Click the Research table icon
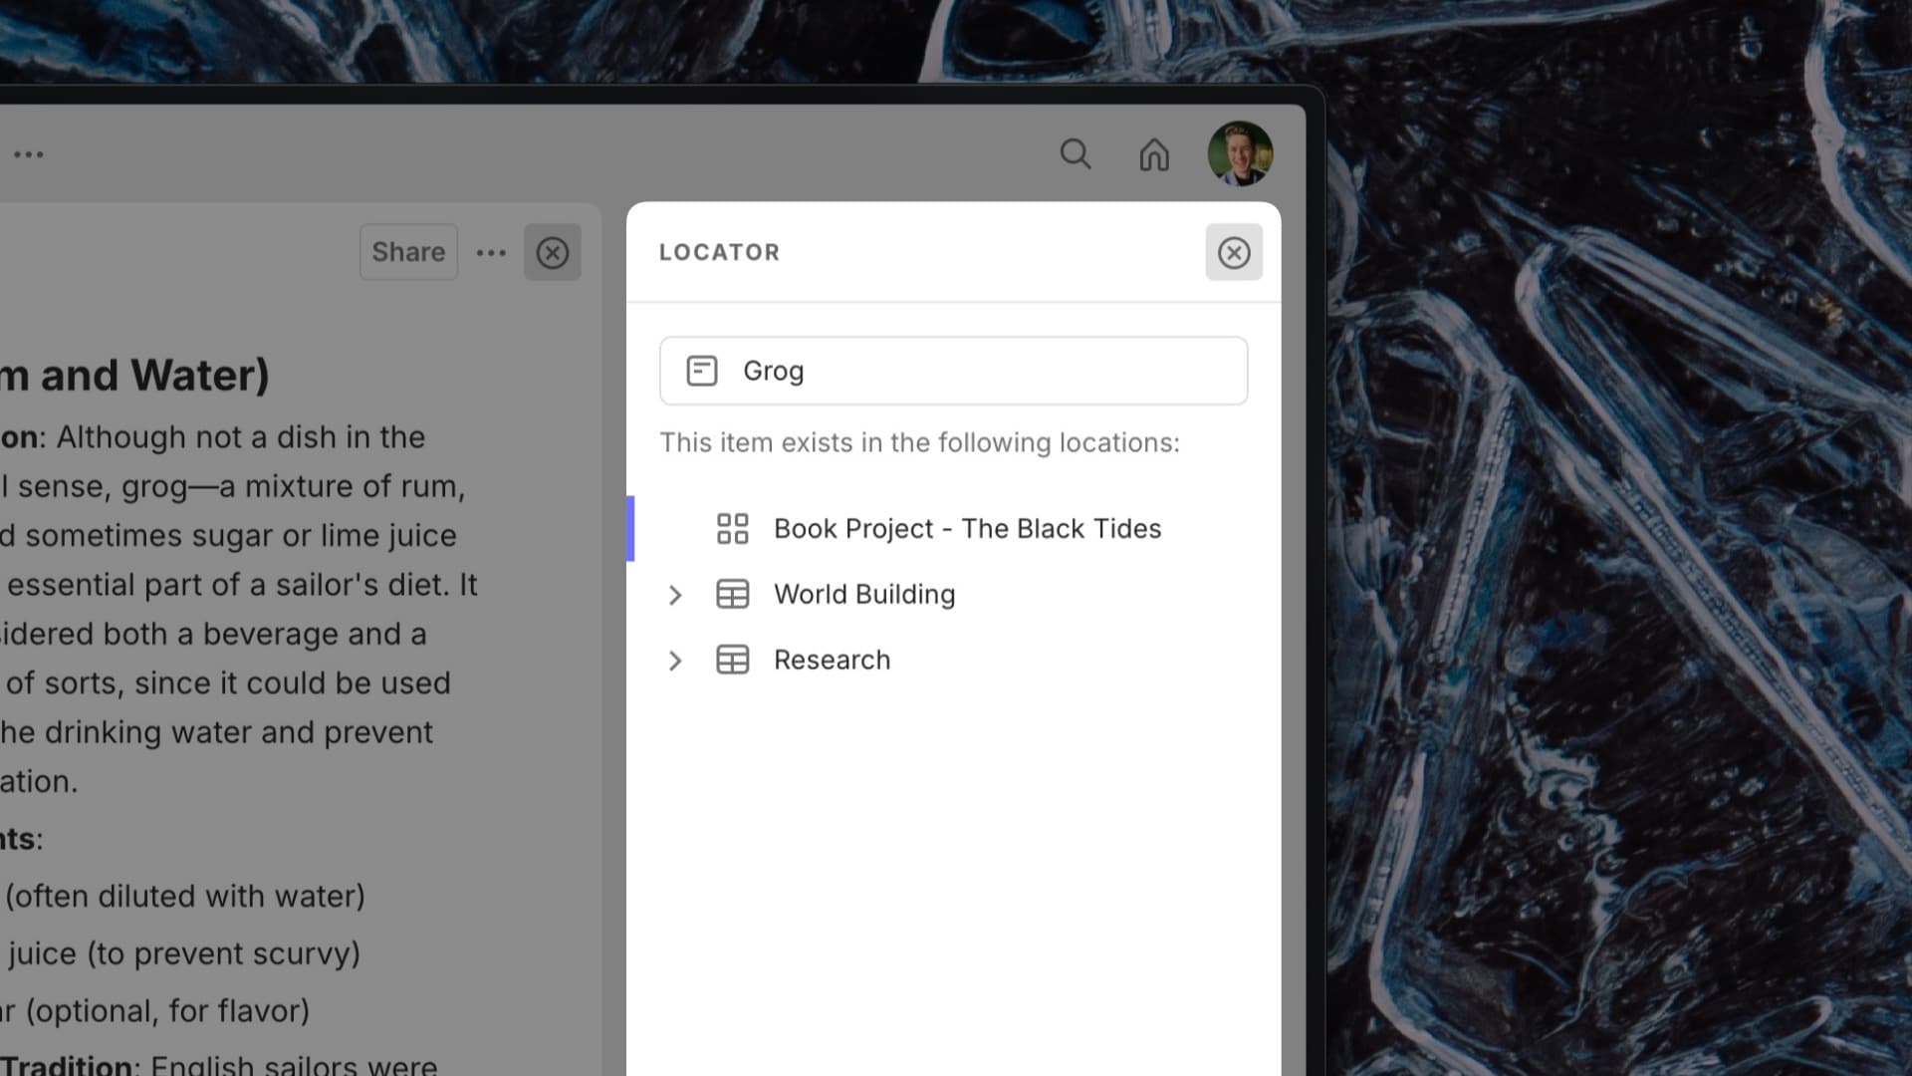 [x=733, y=661]
